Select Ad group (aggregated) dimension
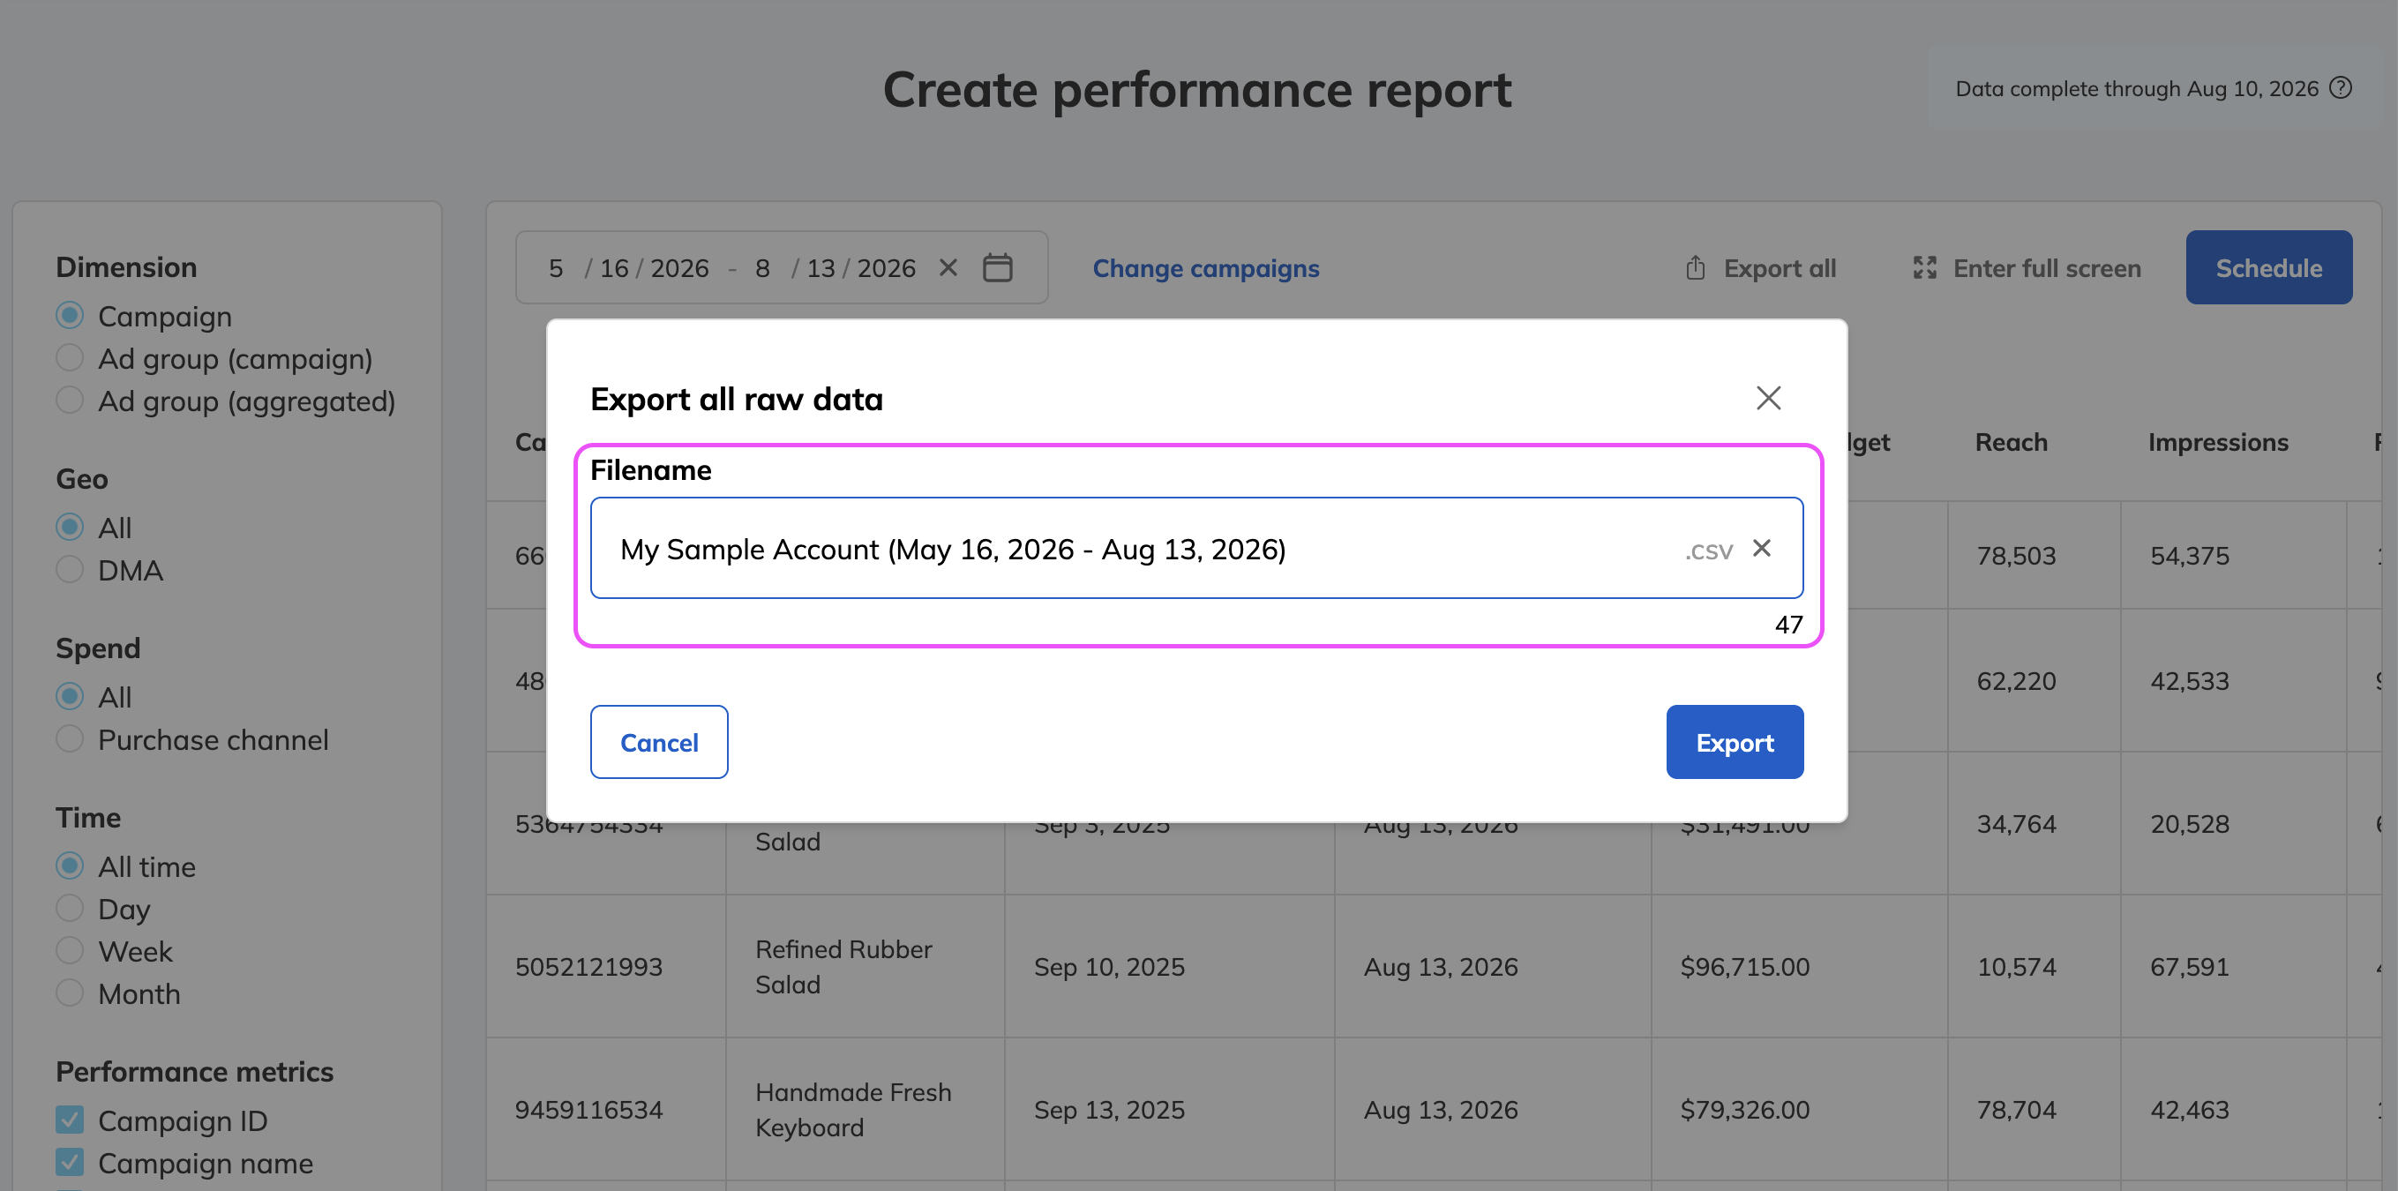 69,401
